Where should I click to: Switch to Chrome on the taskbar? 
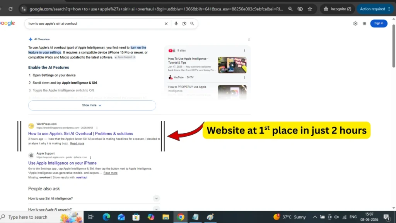181,217
